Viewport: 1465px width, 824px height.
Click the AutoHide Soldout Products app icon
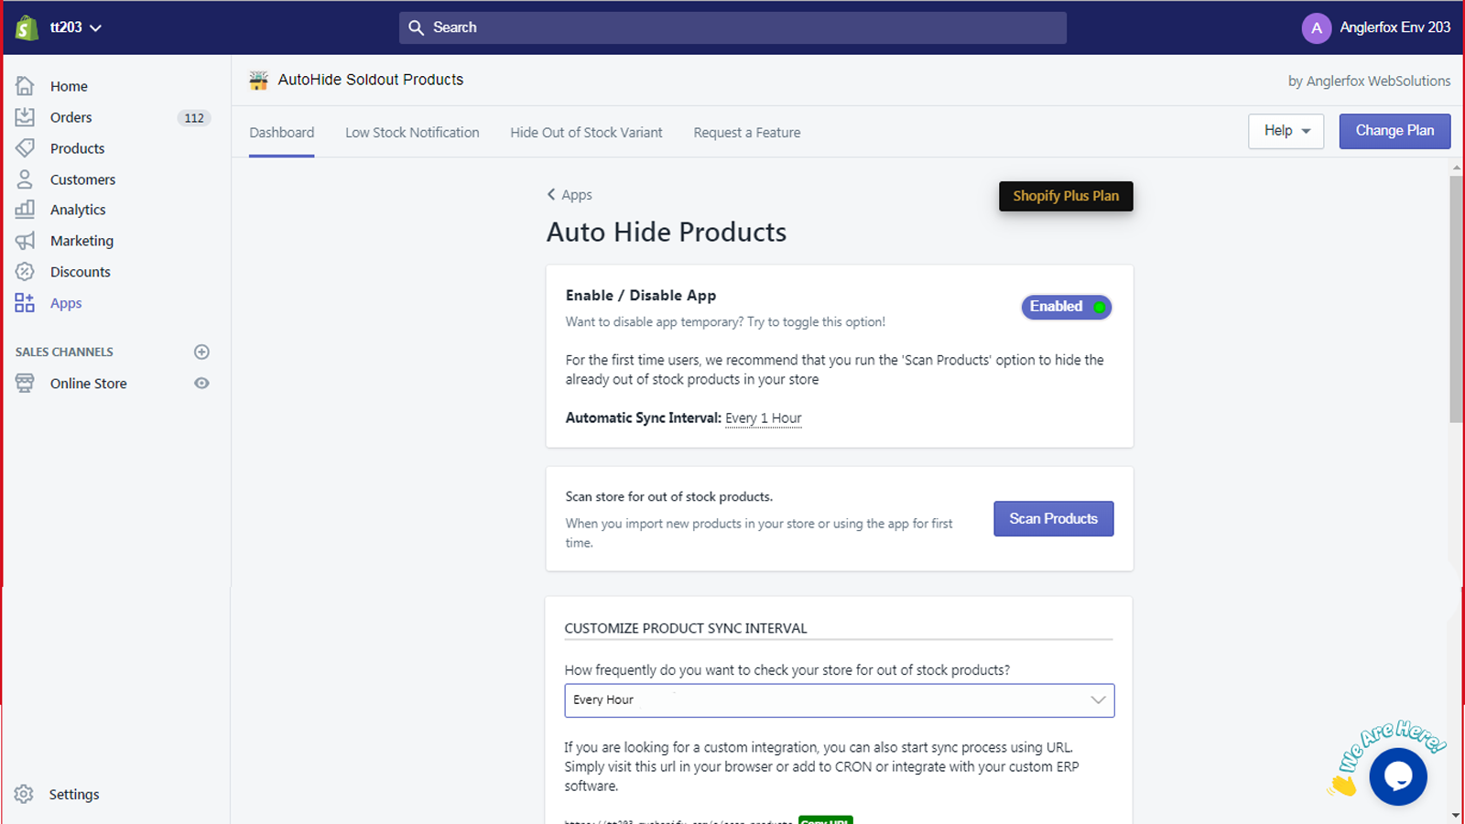[x=259, y=81]
